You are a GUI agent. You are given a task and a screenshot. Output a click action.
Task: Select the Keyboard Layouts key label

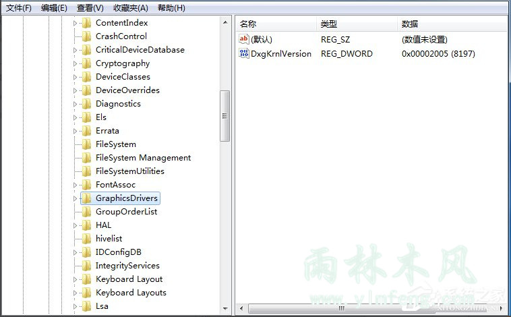(x=131, y=293)
